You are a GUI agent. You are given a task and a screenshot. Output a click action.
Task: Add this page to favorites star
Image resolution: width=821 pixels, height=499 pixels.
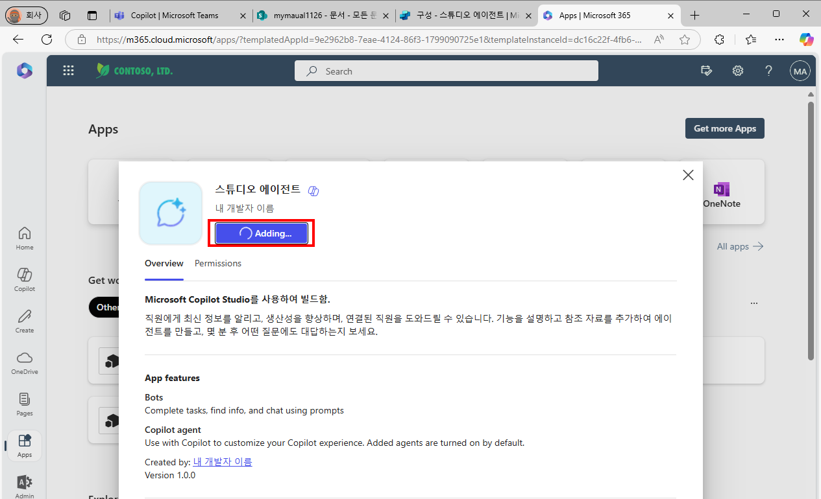coord(684,40)
